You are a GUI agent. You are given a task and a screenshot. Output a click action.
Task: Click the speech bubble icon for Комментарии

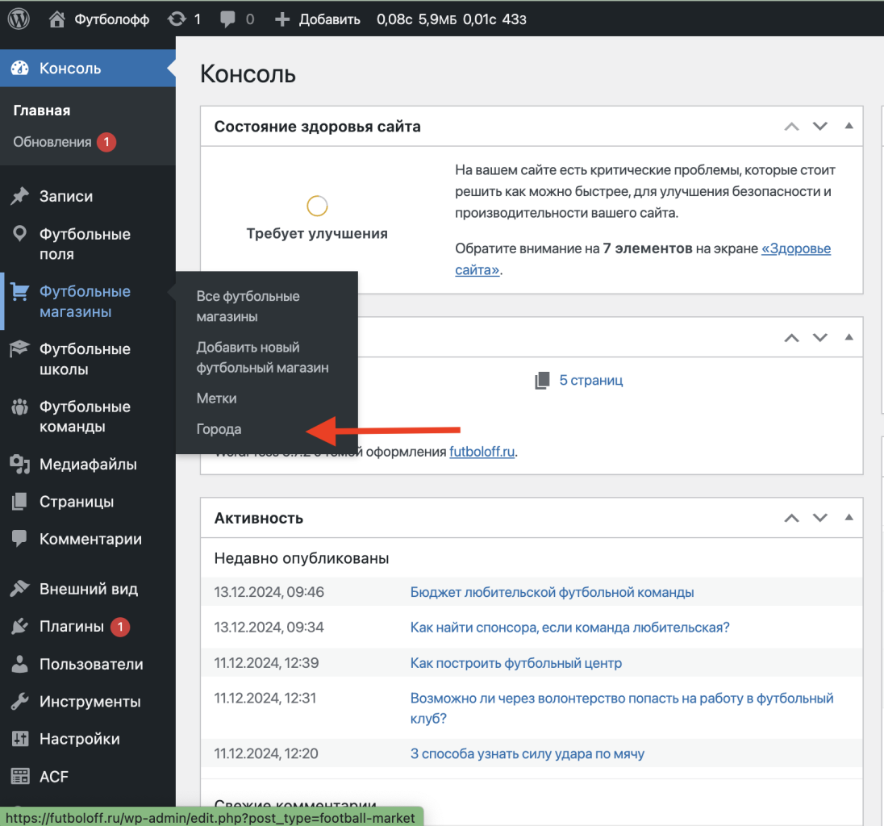19,539
